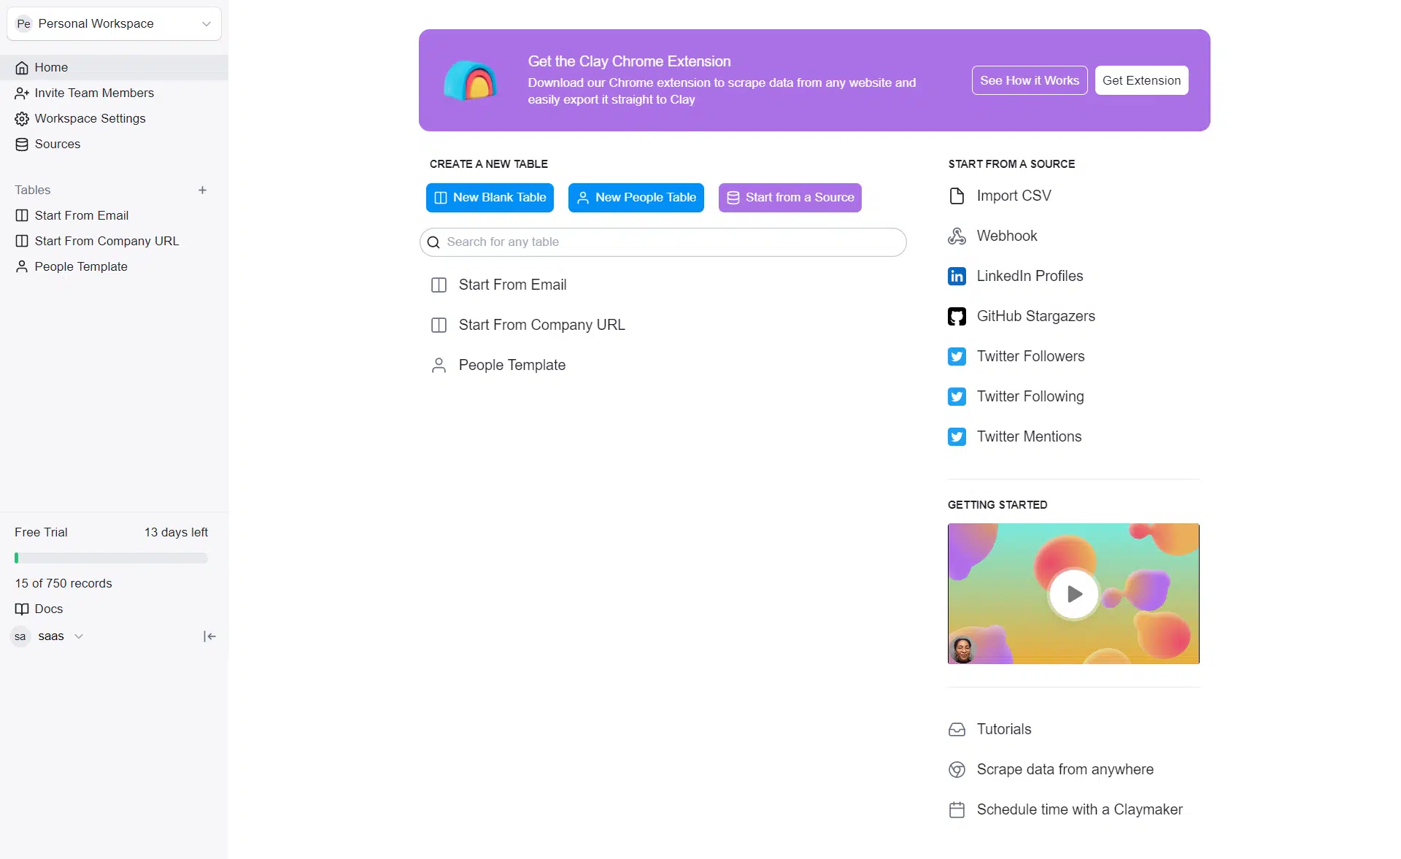Click the New Blank Table button

(490, 198)
